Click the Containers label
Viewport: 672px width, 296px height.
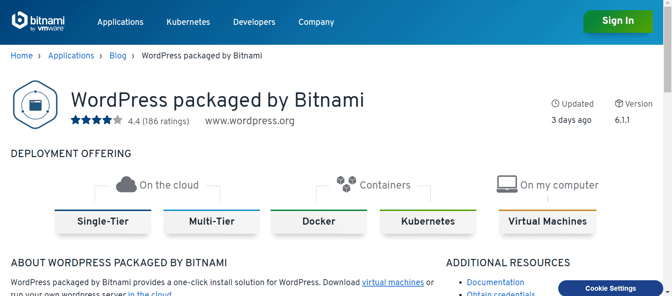point(385,185)
